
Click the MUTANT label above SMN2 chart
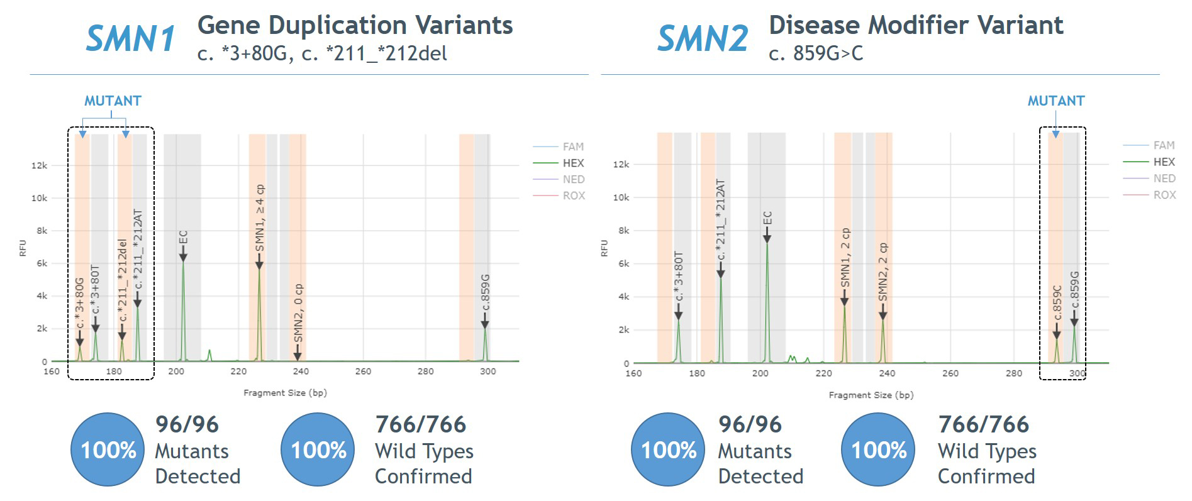(x=1056, y=101)
